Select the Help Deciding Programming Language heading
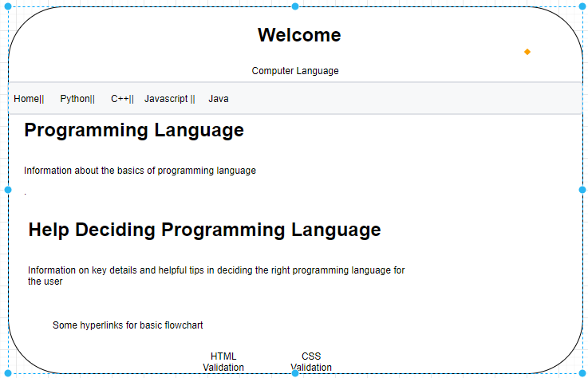This screenshot has height=378, width=588. [x=204, y=230]
